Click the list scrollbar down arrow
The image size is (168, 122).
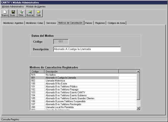(138, 108)
